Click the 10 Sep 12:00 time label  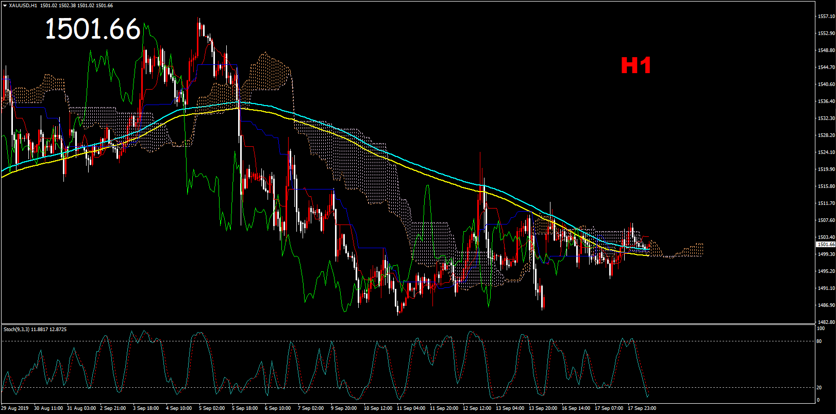[x=378, y=408]
